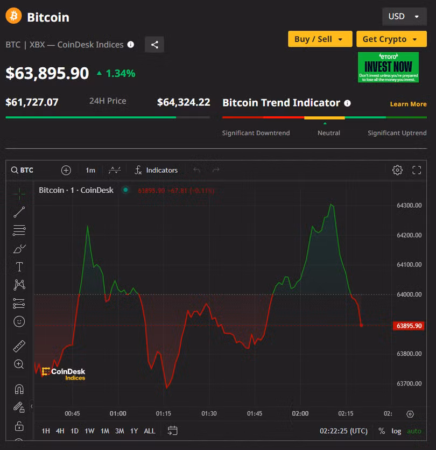Open timezone menu at 02:22:25 (UTC)
Image resolution: width=436 pixels, height=450 pixels.
tap(343, 431)
